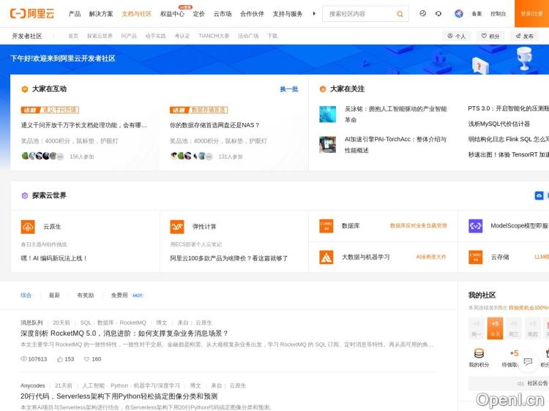Open the 支持与服务 menu
549x411 pixels.
click(x=288, y=14)
